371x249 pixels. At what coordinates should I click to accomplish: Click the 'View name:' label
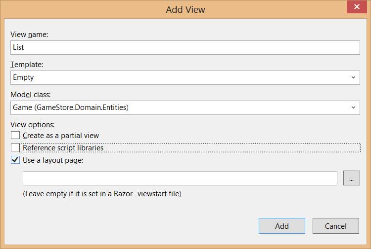click(29, 35)
